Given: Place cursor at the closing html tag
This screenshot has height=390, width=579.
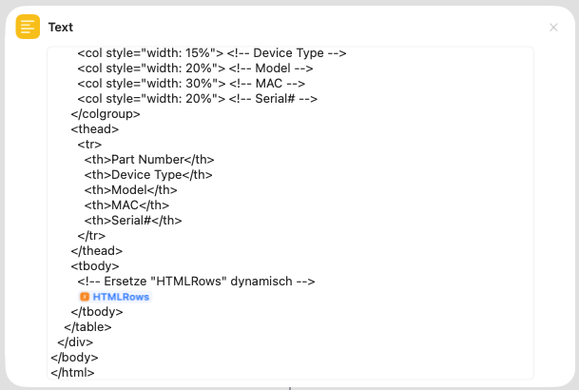Looking at the screenshot, I should 72,373.
